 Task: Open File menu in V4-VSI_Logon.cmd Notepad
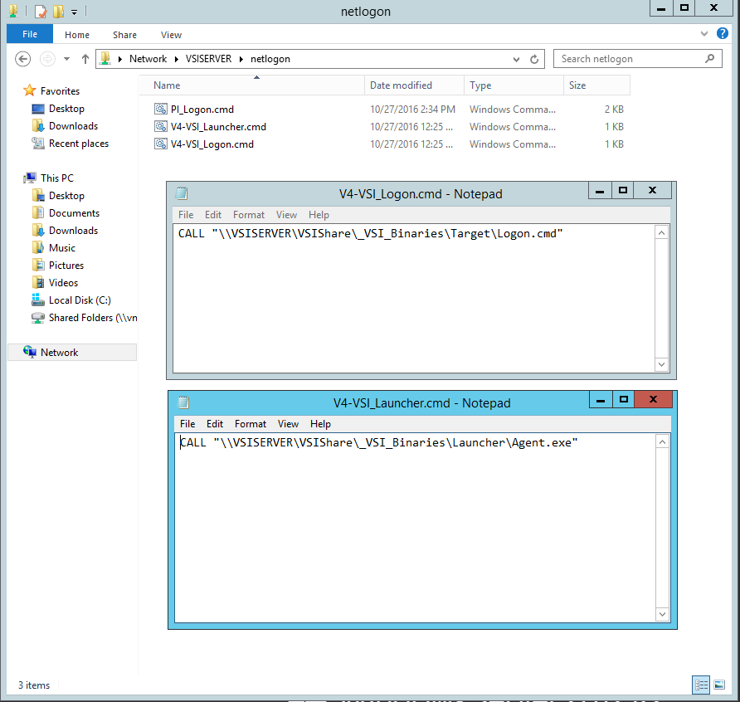[x=186, y=215]
